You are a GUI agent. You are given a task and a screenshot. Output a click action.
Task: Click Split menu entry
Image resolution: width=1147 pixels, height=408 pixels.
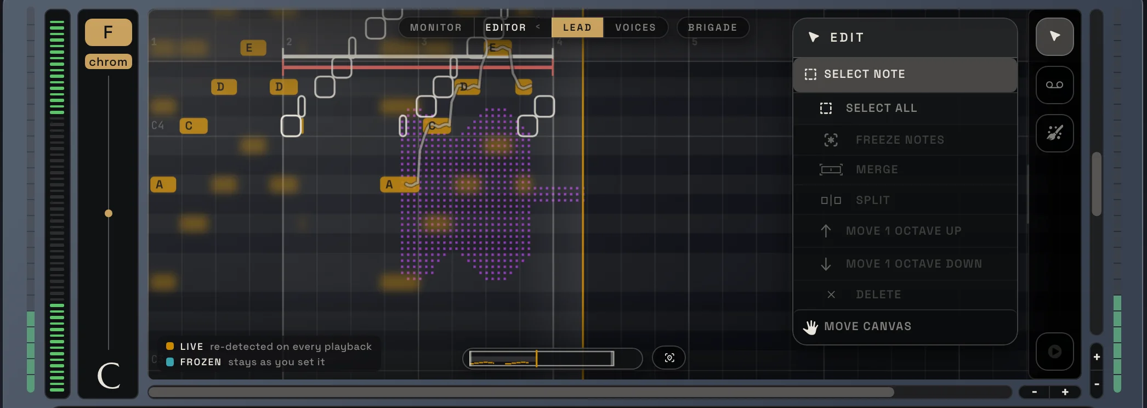tap(905, 200)
